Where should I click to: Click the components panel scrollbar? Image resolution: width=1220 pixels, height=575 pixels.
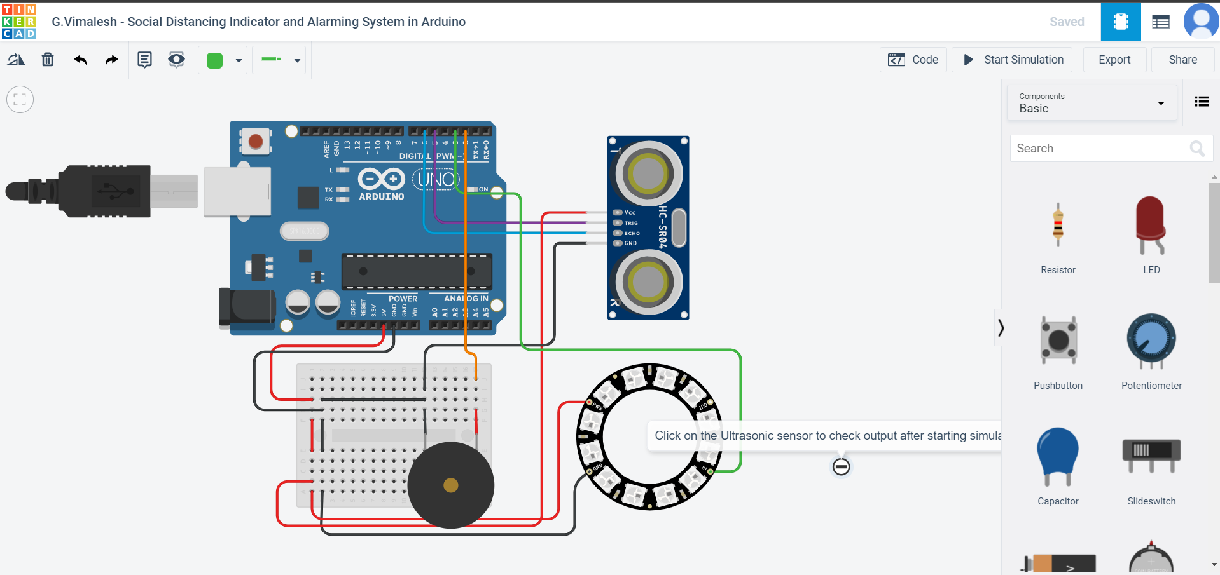pos(1214,233)
